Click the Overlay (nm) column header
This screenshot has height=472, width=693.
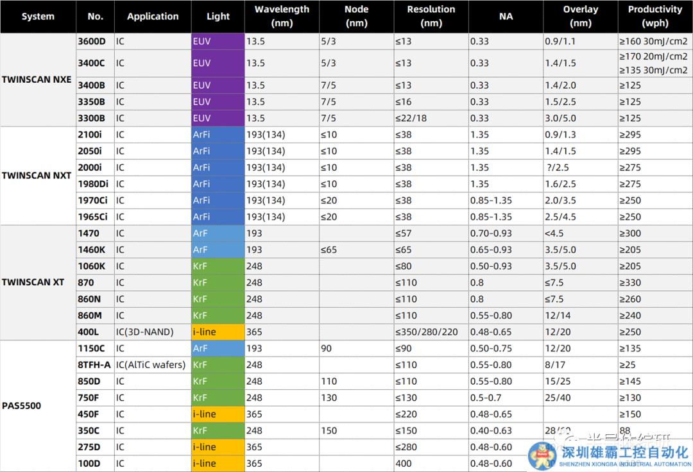pos(580,17)
